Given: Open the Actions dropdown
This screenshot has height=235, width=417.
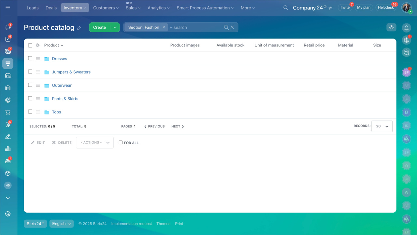Looking at the screenshot, I should (x=95, y=143).
